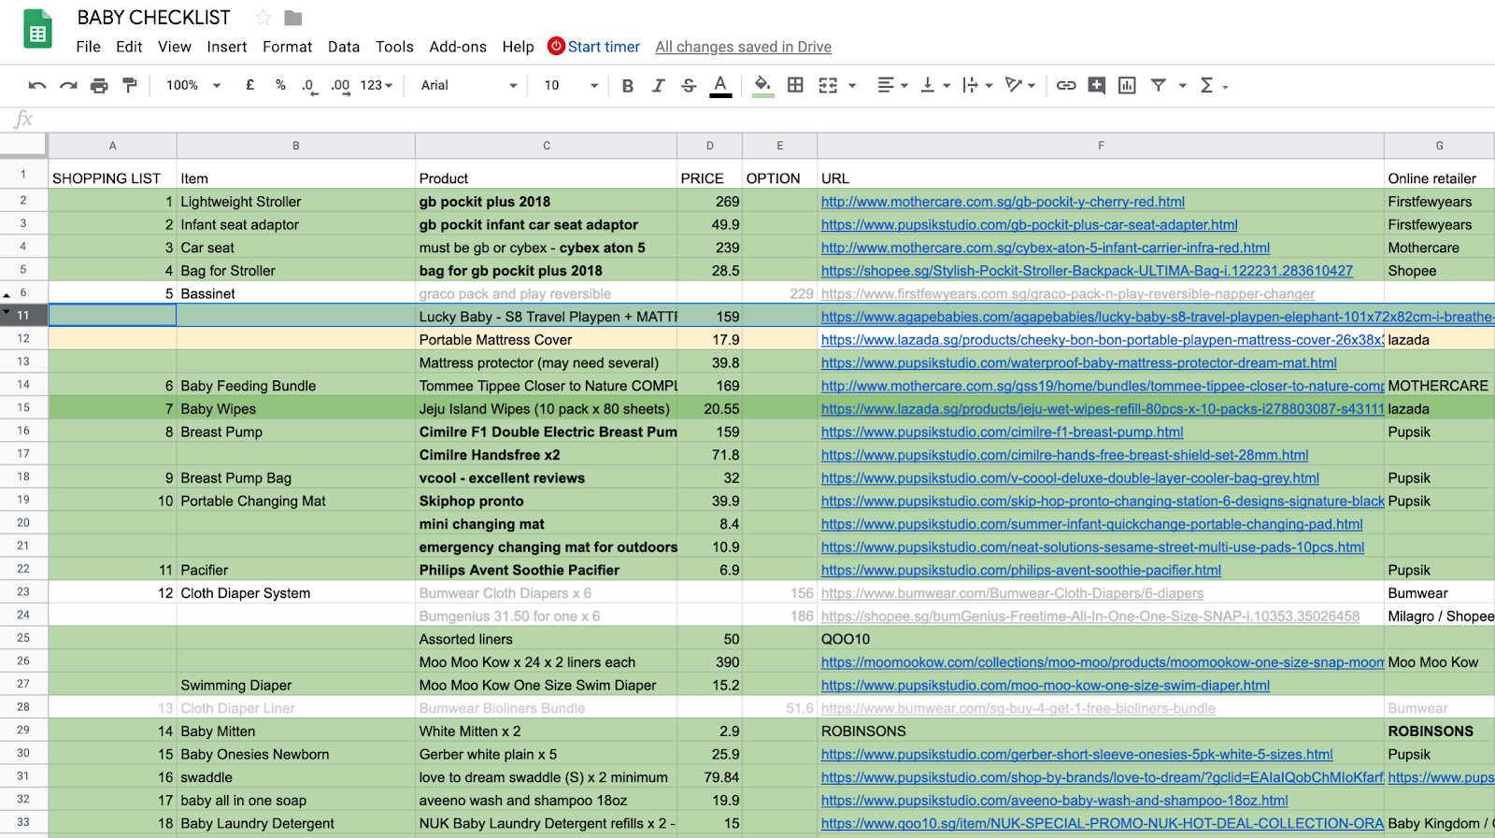Format as percent
1495x838 pixels.
click(280, 85)
